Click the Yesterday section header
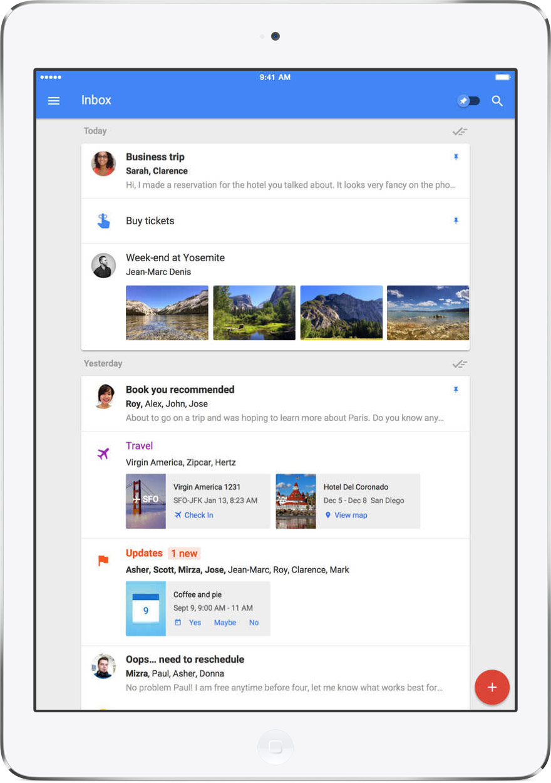This screenshot has height=783, width=551. pos(103,363)
